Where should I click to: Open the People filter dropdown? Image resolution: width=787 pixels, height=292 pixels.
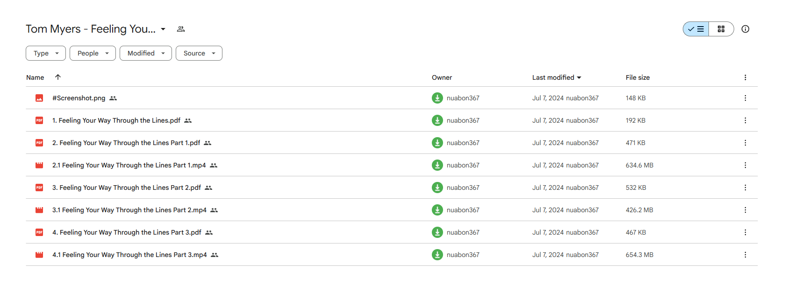click(93, 53)
